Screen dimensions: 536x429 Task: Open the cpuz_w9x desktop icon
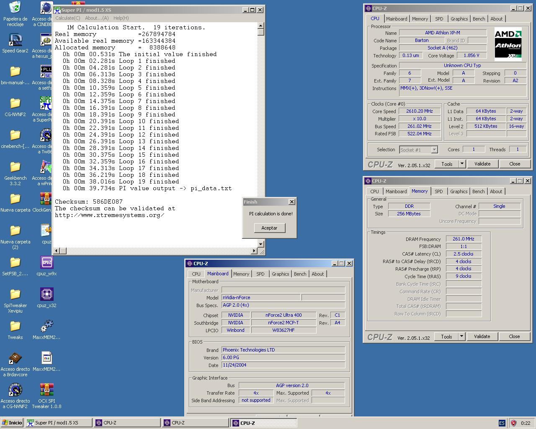point(46,263)
